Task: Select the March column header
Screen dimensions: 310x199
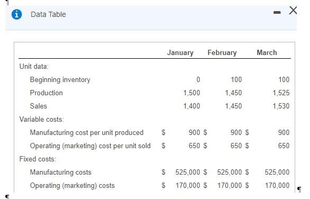Action: tap(267, 52)
